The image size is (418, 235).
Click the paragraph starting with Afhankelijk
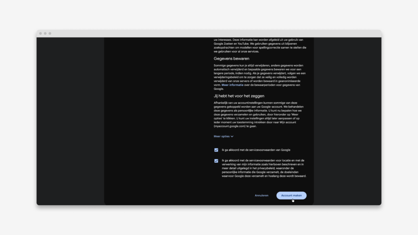259,115
